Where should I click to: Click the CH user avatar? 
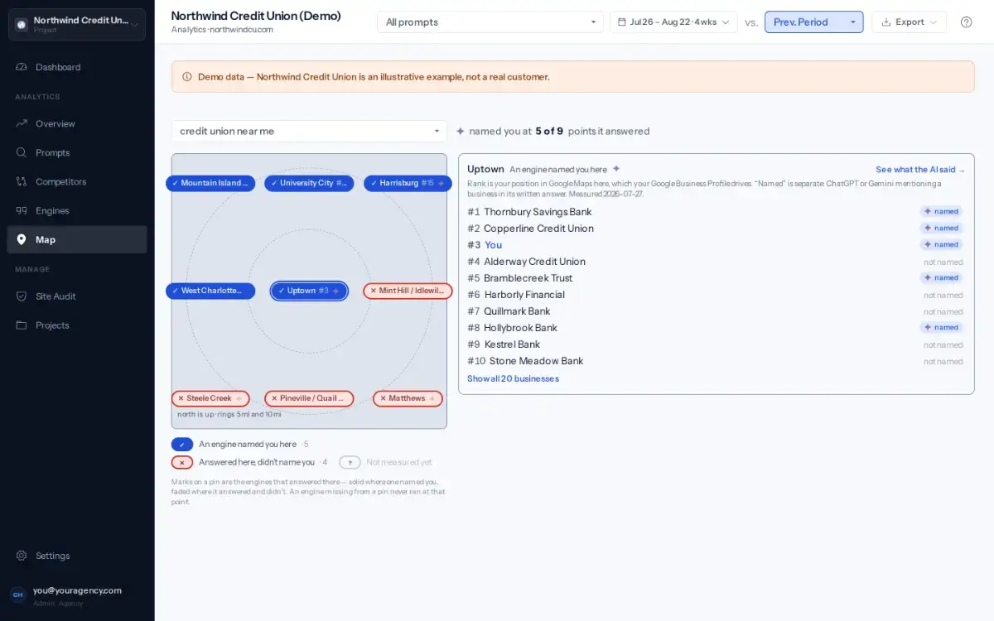coord(17,595)
